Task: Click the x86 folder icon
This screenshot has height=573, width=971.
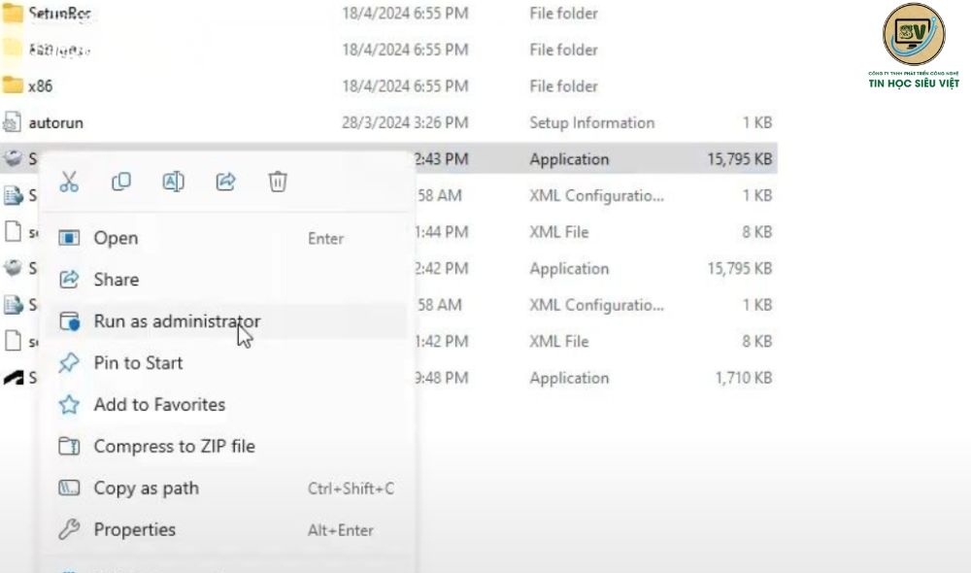Action: click(13, 84)
